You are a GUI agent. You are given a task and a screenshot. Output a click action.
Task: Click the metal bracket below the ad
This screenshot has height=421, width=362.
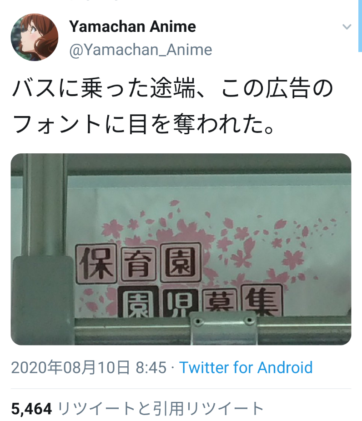(x=223, y=328)
